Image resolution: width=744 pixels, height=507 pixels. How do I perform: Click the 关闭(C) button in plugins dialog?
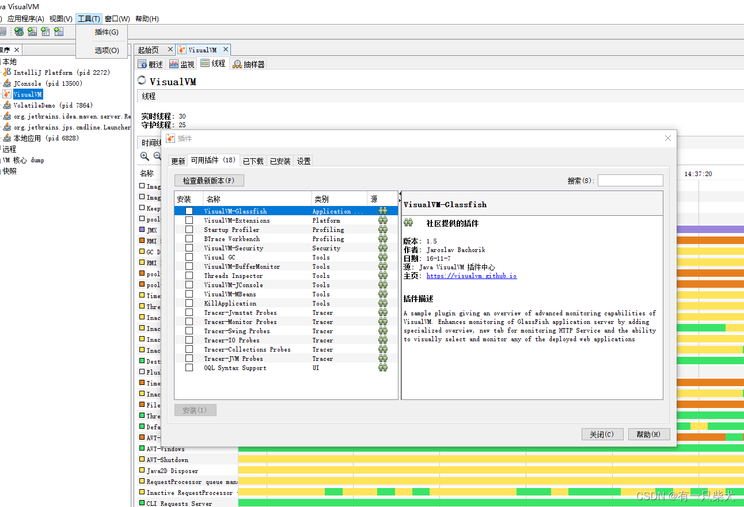pos(602,434)
